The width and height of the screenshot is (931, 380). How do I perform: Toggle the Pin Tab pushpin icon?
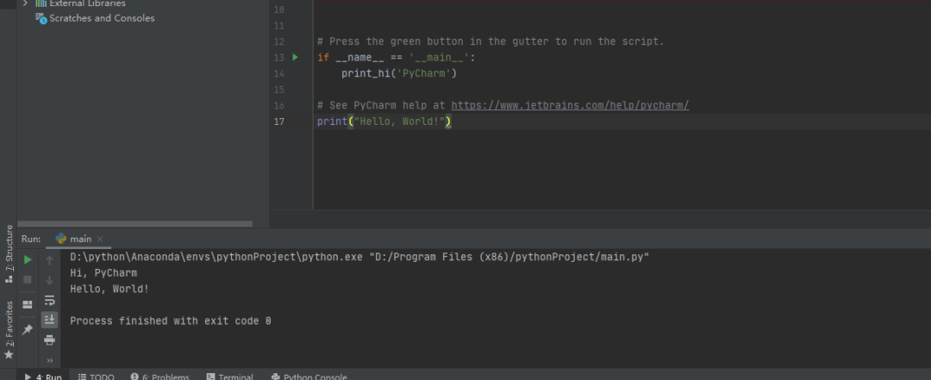tap(28, 329)
